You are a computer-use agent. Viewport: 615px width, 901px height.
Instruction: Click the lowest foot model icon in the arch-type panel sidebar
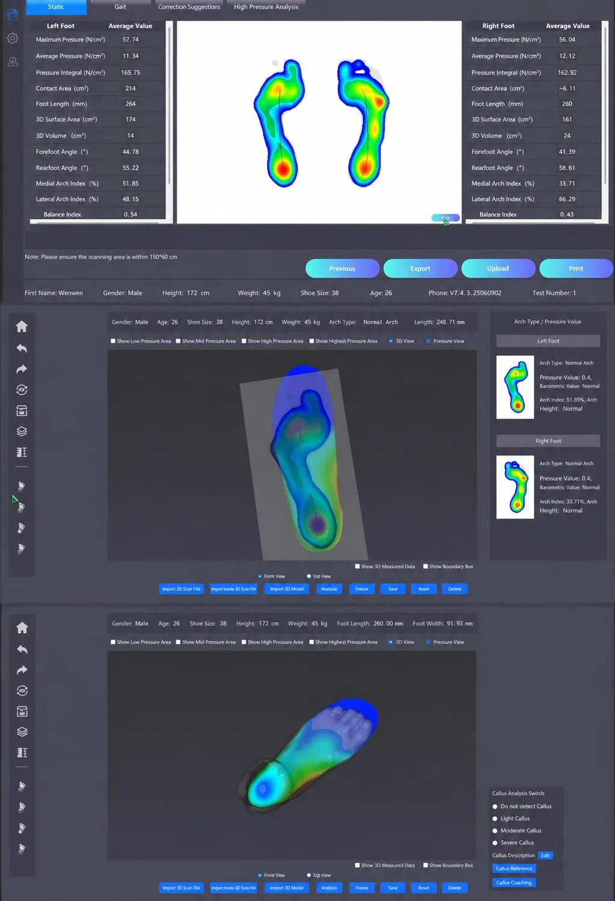(x=21, y=549)
